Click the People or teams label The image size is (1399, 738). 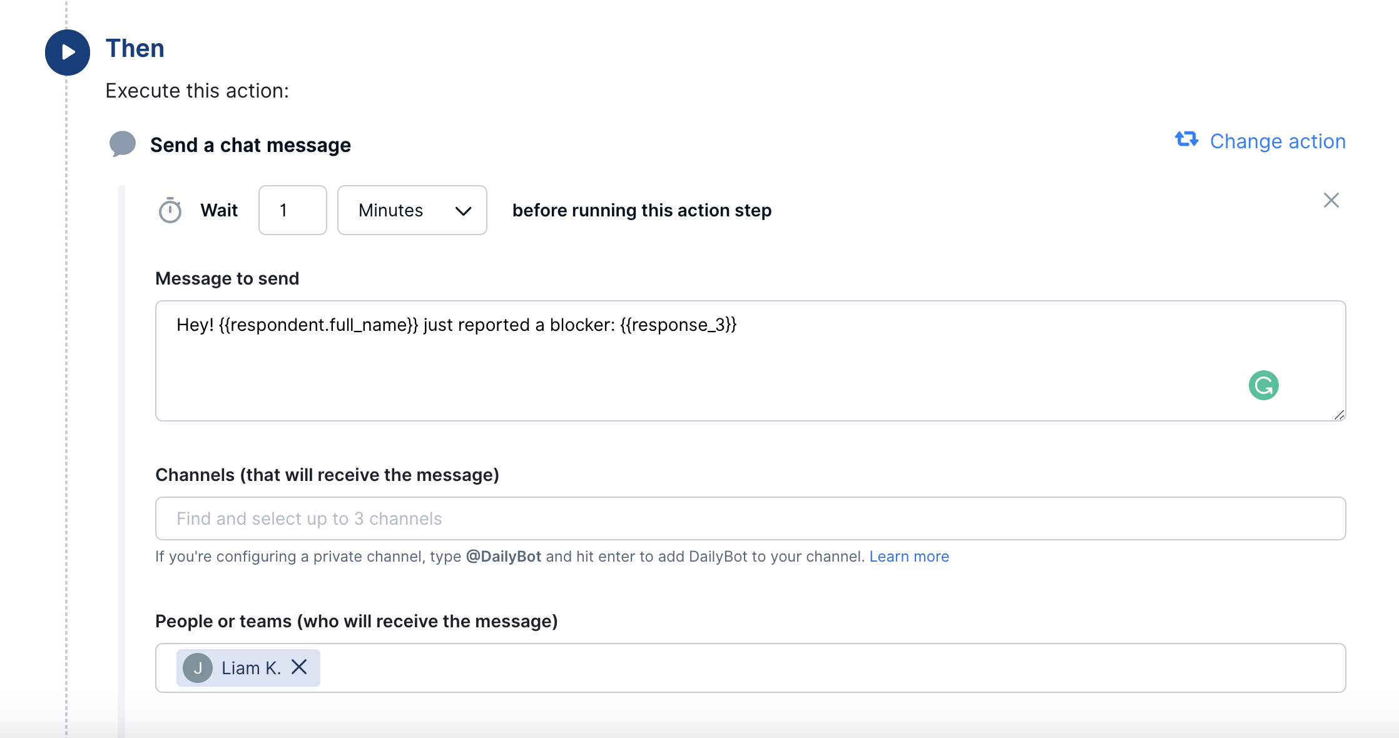coord(357,622)
